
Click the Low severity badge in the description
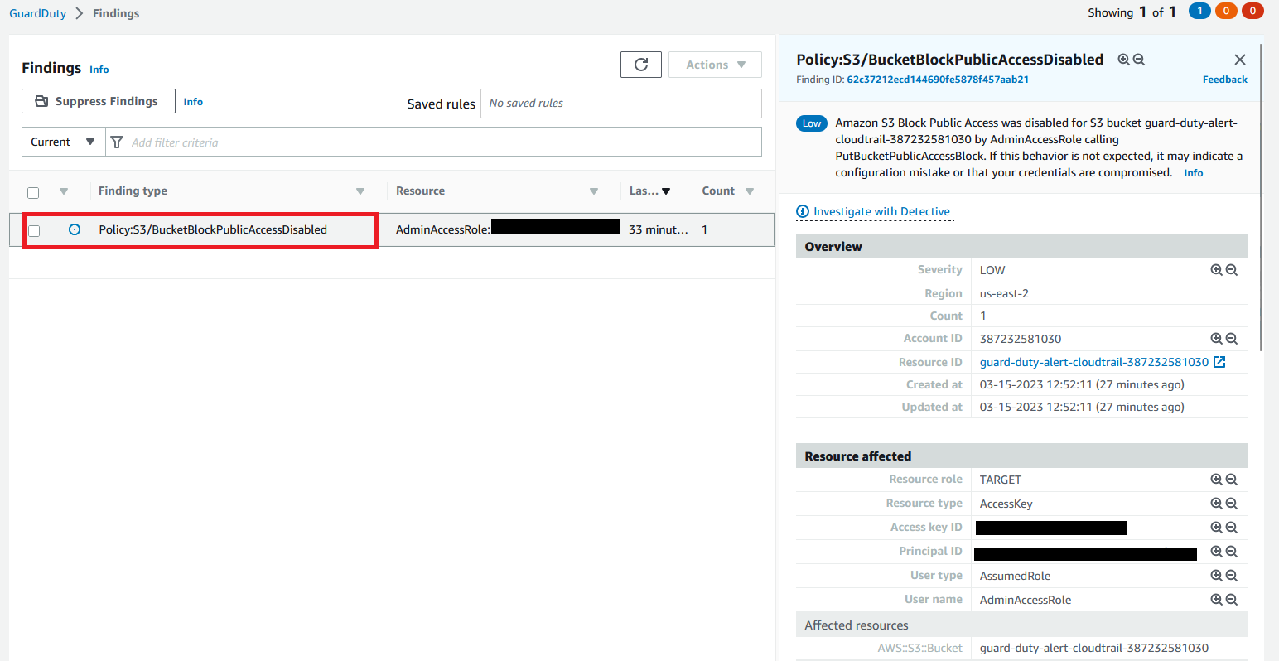[812, 123]
